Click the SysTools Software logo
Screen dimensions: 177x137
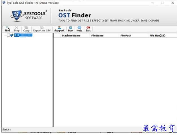point(29,16)
